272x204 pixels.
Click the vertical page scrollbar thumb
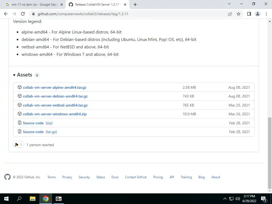(x=270, y=153)
